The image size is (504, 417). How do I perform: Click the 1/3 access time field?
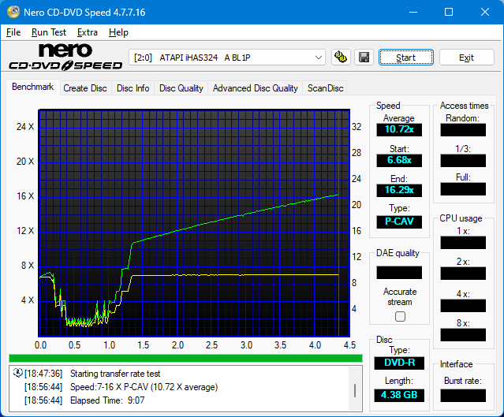pyautogui.click(x=463, y=161)
